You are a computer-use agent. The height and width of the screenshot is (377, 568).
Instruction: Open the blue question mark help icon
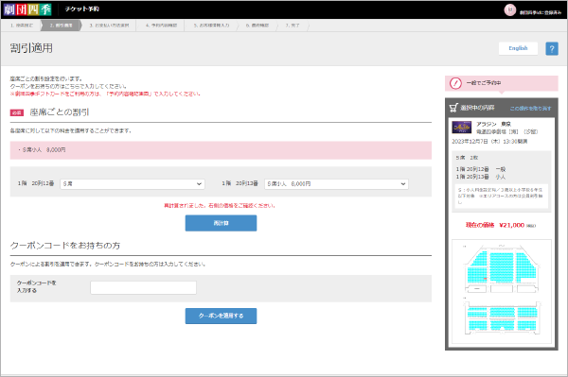pyautogui.click(x=552, y=49)
